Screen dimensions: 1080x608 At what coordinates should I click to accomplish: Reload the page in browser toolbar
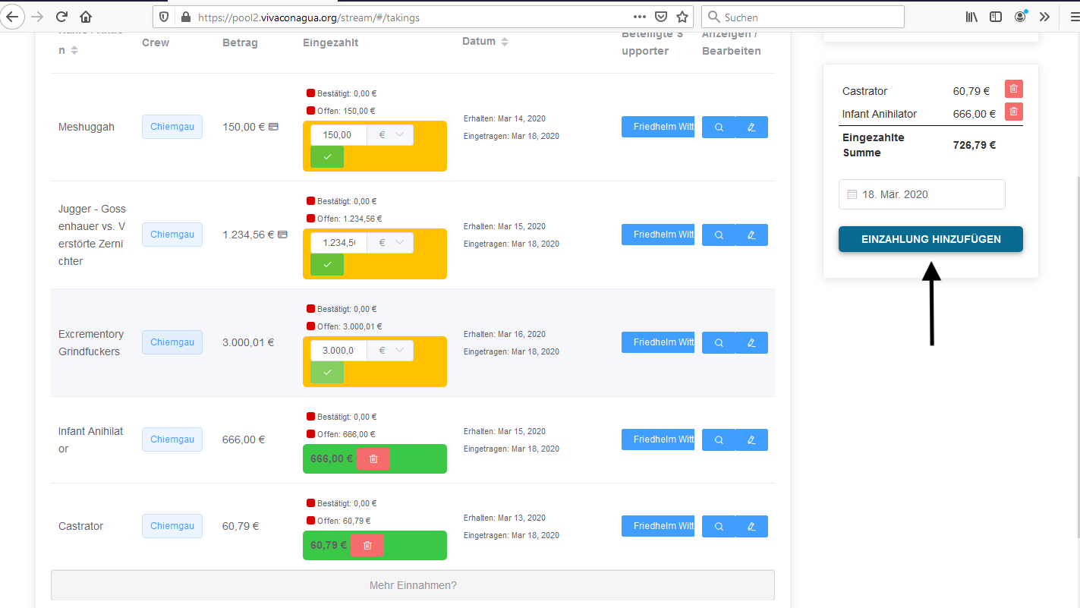pyautogui.click(x=62, y=17)
